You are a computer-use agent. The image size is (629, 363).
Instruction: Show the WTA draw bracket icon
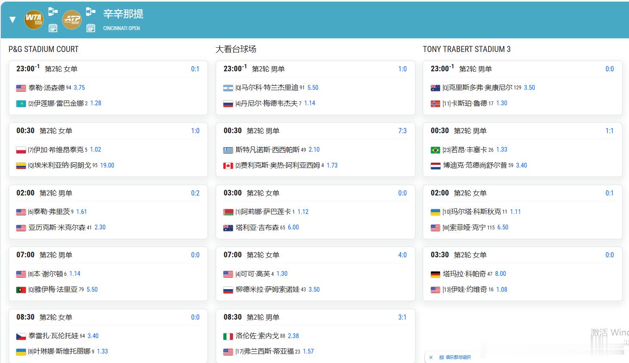point(53,12)
